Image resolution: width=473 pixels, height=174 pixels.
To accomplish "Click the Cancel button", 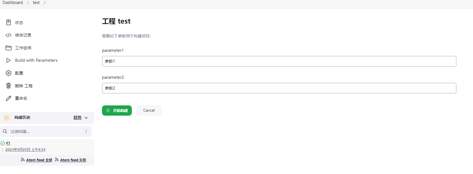I will click(x=149, y=111).
